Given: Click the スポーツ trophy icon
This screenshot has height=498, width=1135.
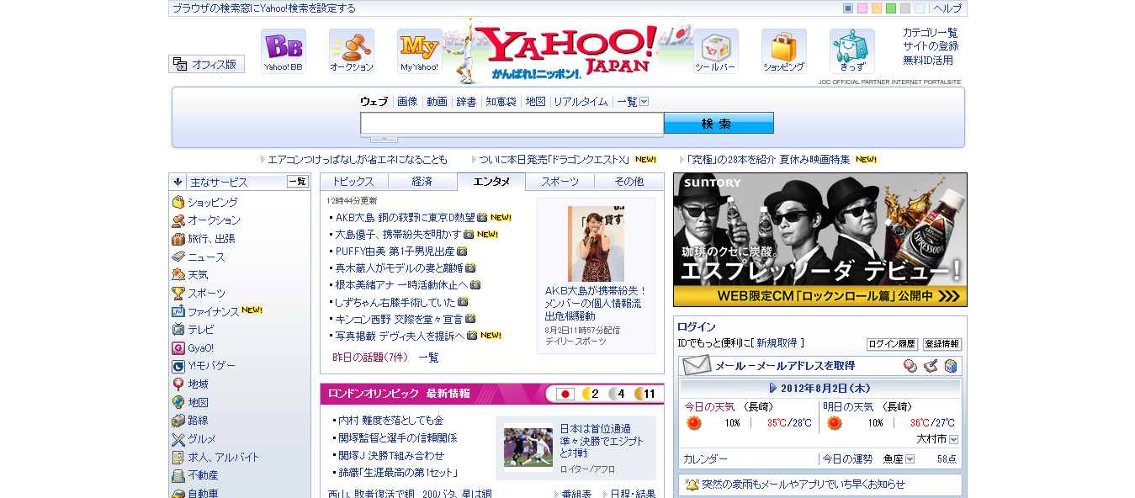Looking at the screenshot, I should [x=178, y=294].
